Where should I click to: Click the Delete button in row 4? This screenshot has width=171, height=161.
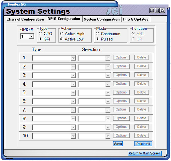[142, 84]
